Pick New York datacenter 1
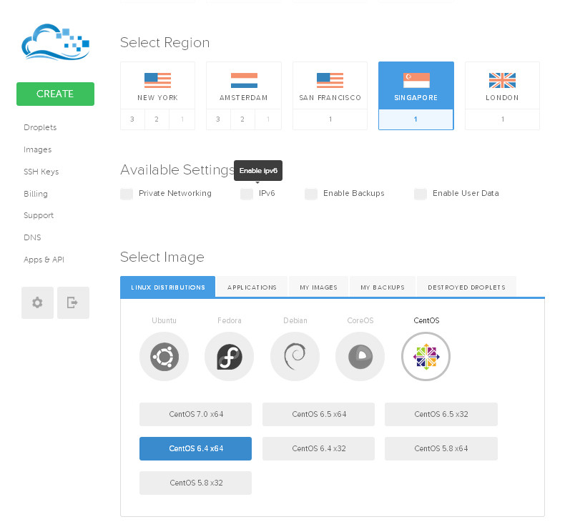Screen dimensions: 575x527 click(x=182, y=119)
